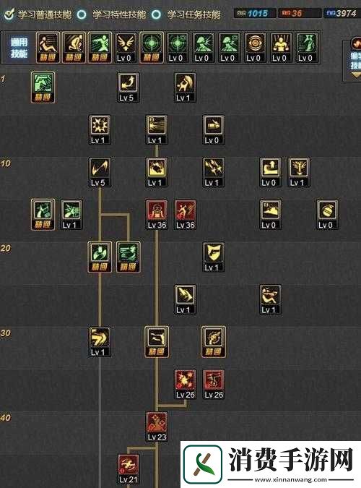Select the first red Lv 26 skill icon
The height and width of the screenshot is (488, 361).
click(185, 385)
